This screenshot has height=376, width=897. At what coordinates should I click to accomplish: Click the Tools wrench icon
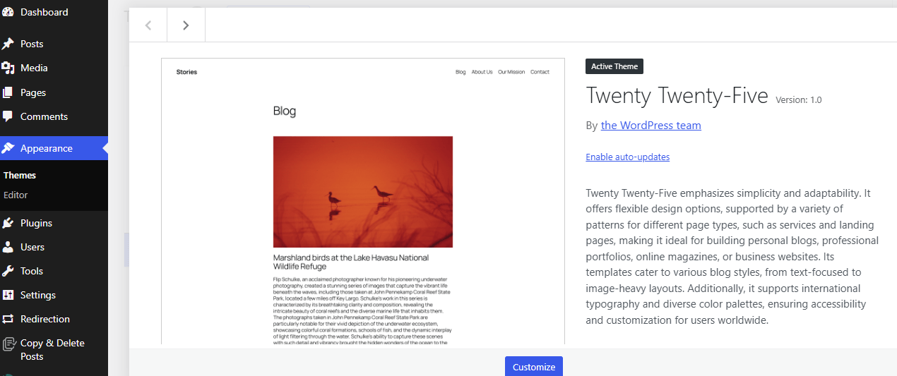pyautogui.click(x=8, y=271)
